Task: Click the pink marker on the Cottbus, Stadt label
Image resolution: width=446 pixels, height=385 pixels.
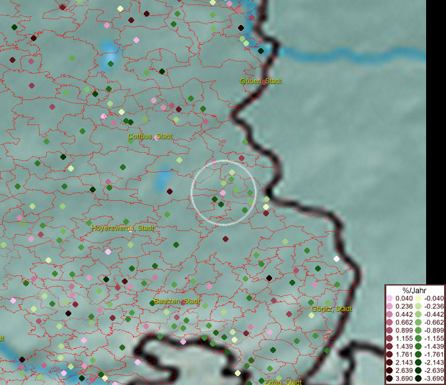Action: (x=157, y=138)
